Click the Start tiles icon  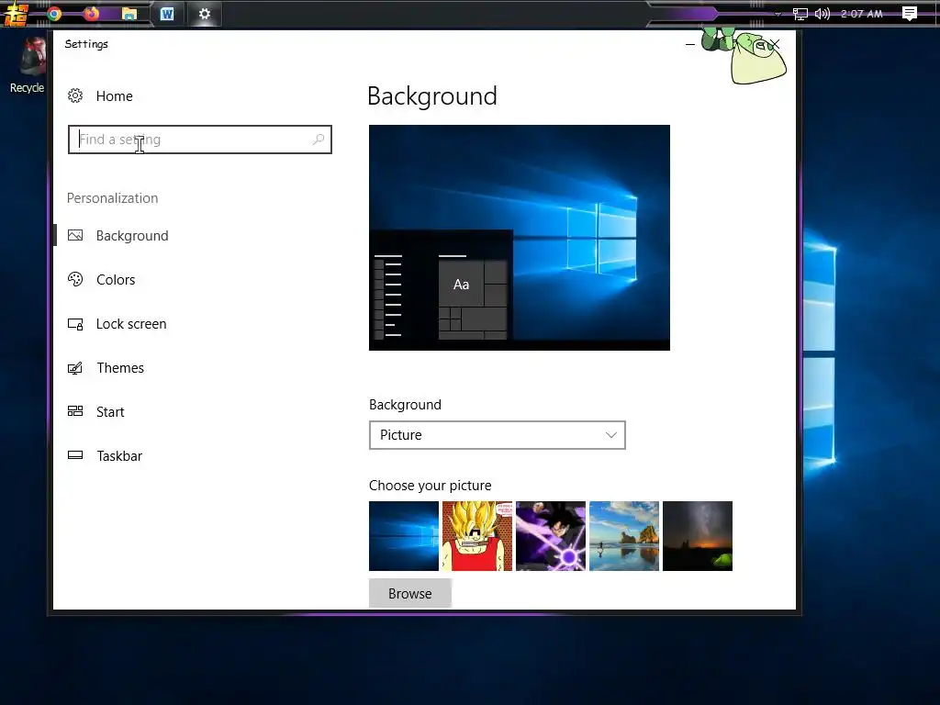click(75, 410)
